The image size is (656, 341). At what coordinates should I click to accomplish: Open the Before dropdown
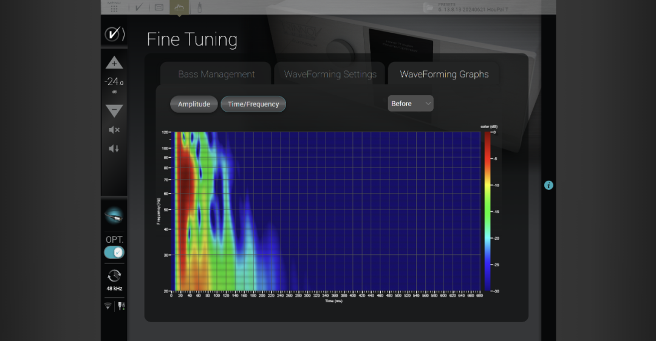[411, 104]
